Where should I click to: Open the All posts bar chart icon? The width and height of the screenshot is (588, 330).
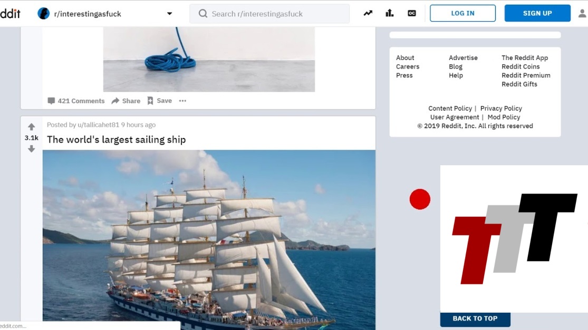tap(390, 13)
